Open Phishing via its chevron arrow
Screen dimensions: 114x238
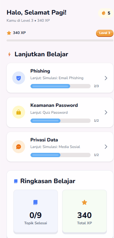coord(106,78)
